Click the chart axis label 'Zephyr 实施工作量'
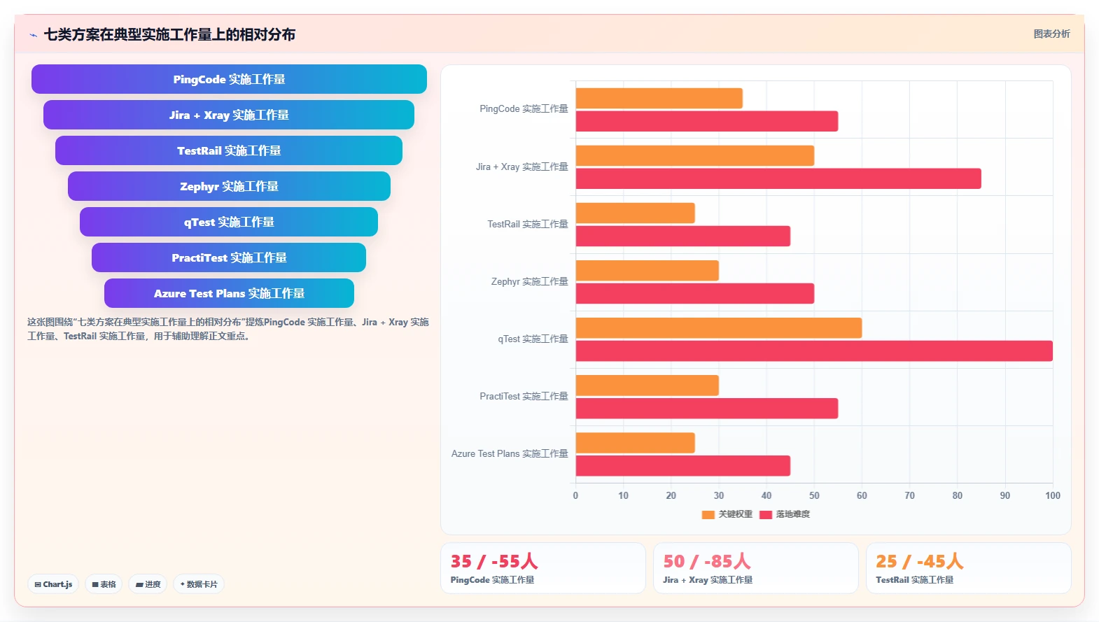 coord(530,281)
